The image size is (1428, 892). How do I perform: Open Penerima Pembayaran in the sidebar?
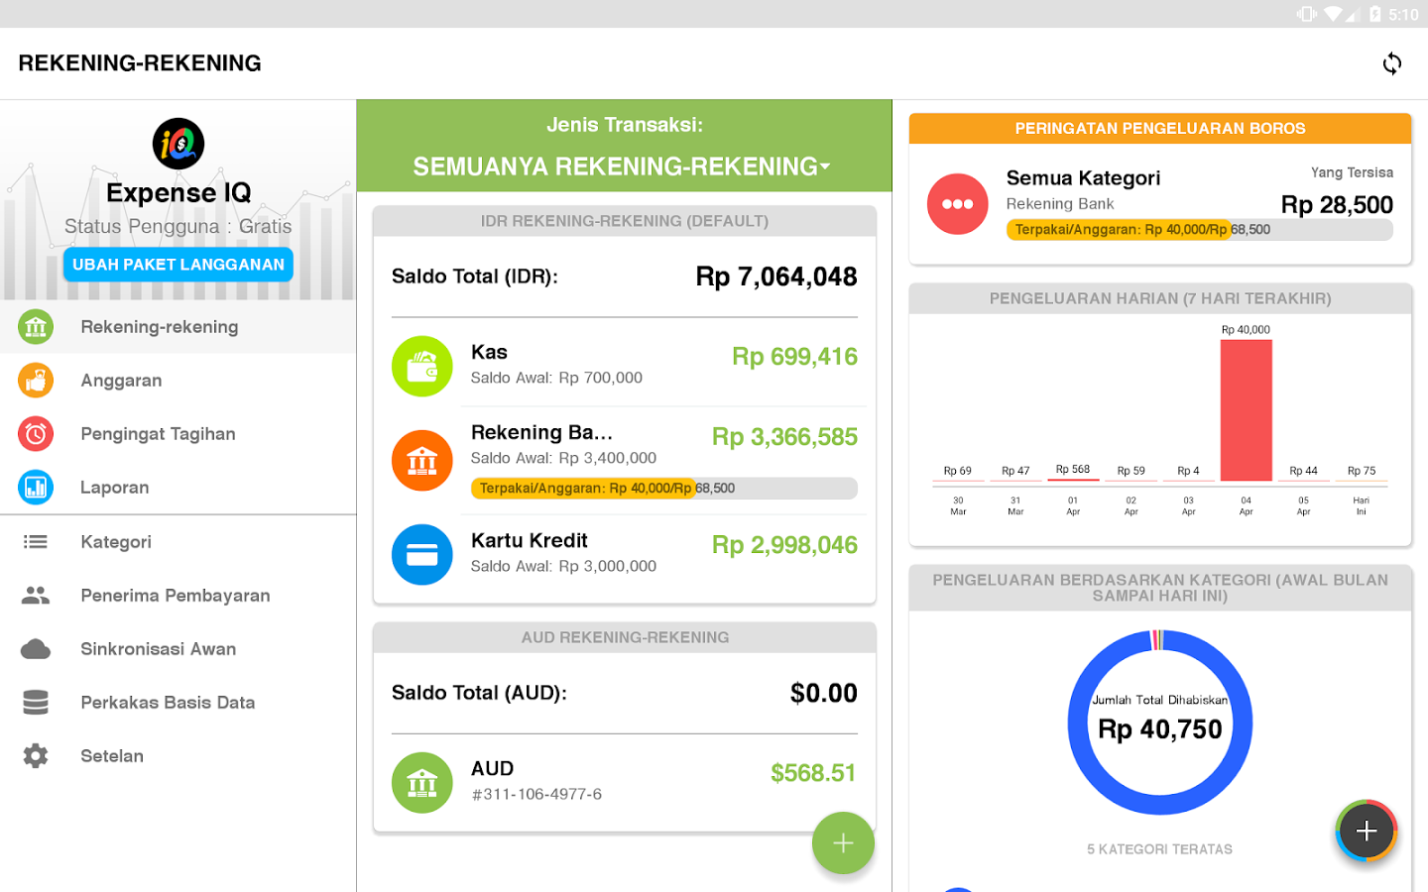click(x=178, y=596)
